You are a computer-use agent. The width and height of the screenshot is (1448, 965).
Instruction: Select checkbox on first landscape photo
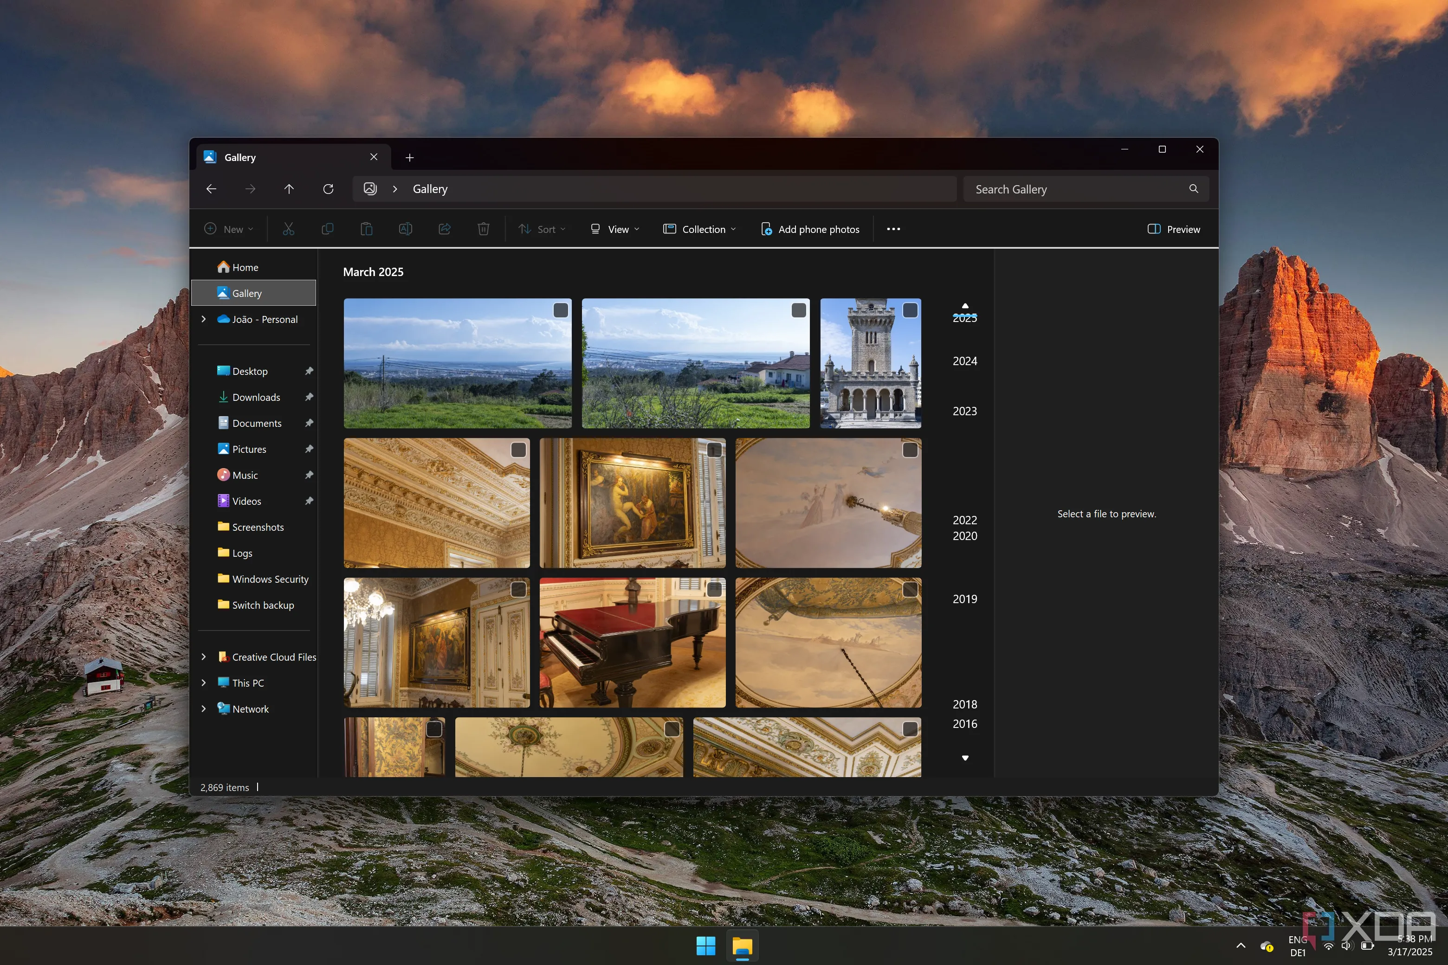[560, 310]
